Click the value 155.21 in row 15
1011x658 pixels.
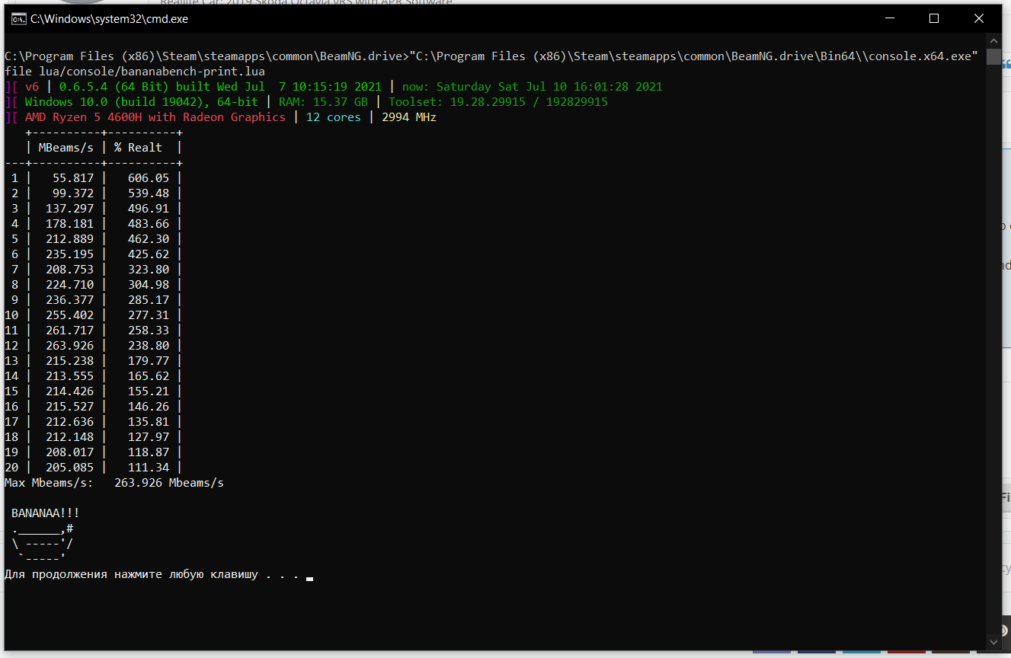[x=149, y=391]
